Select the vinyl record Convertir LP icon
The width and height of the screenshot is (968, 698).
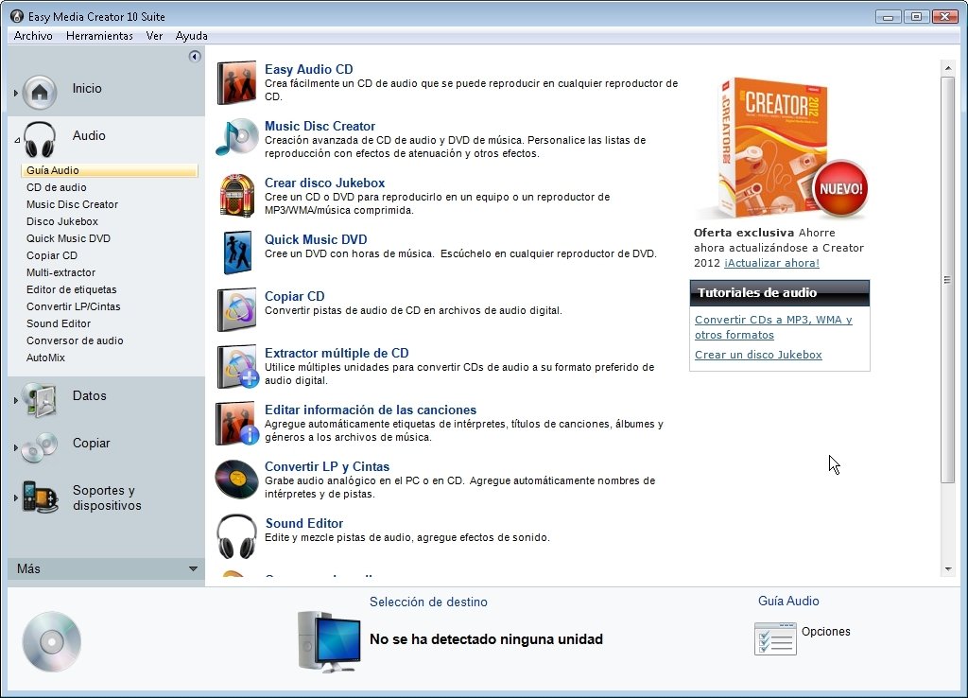pyautogui.click(x=236, y=480)
